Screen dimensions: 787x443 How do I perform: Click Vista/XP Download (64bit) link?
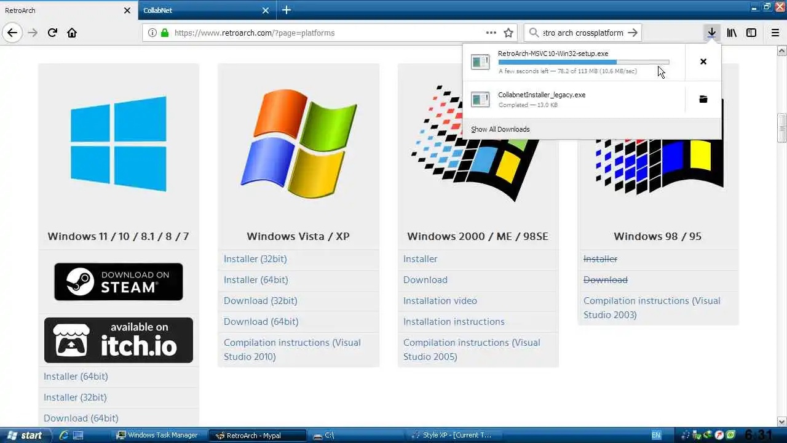coord(261,322)
